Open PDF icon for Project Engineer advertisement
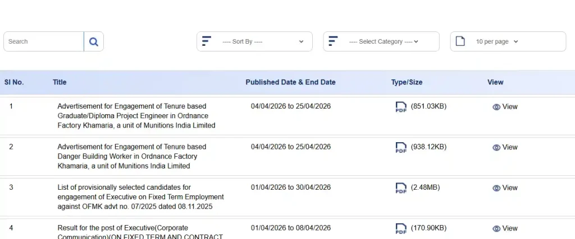 point(401,107)
